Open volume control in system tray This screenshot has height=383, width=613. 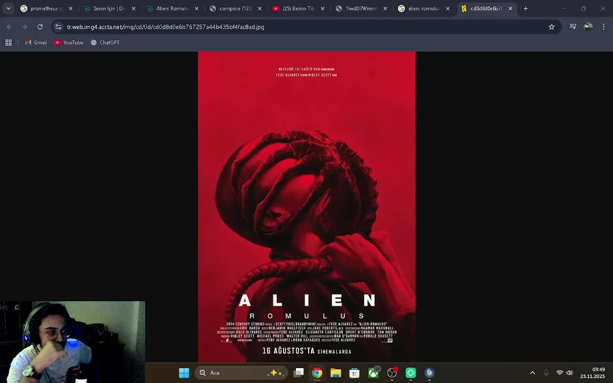coord(569,373)
